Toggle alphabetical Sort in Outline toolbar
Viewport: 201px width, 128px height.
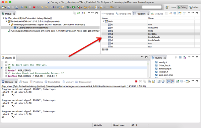click(x=184, y=57)
